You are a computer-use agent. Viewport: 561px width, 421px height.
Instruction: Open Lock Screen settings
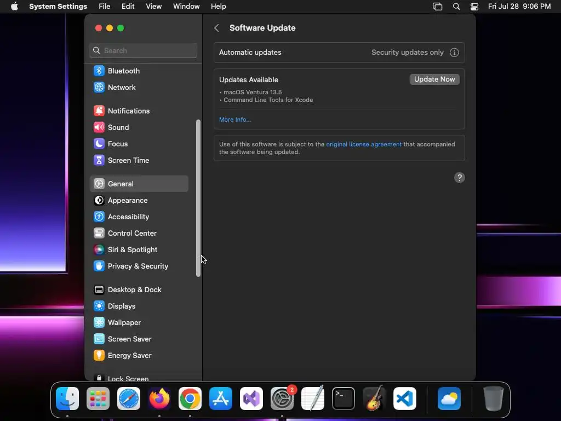139,378
